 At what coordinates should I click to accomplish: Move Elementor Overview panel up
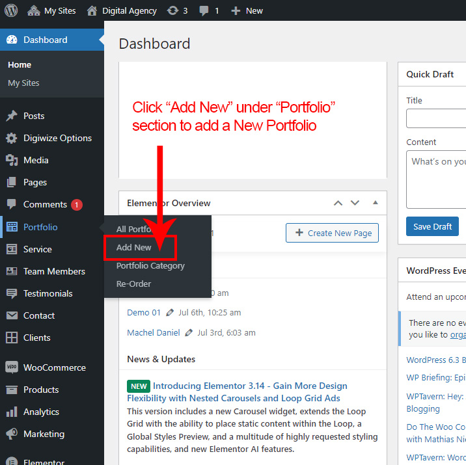coord(338,203)
